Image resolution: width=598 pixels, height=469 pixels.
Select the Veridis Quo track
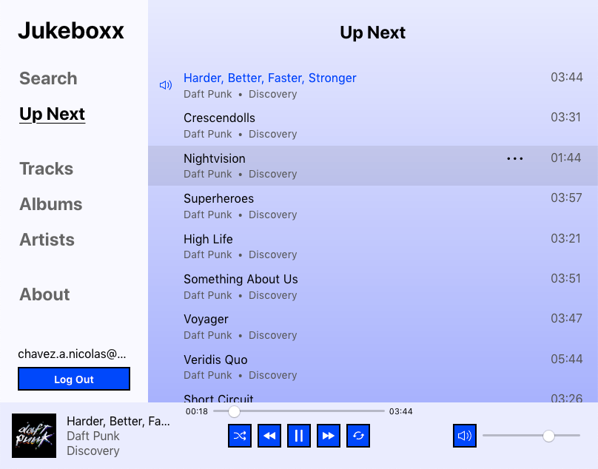[x=215, y=360]
